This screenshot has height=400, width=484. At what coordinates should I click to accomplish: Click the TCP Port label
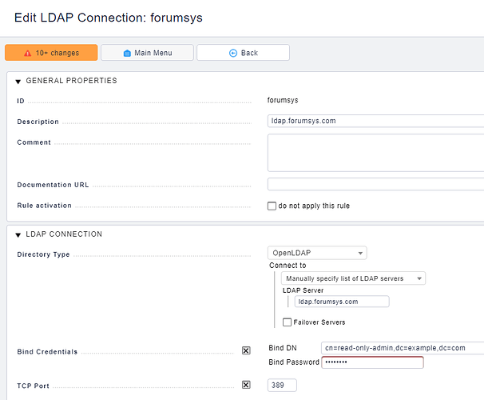(33, 386)
